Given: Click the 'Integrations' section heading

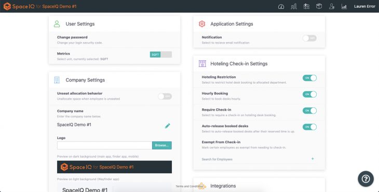Looking at the screenshot, I should pyautogui.click(x=223, y=186).
